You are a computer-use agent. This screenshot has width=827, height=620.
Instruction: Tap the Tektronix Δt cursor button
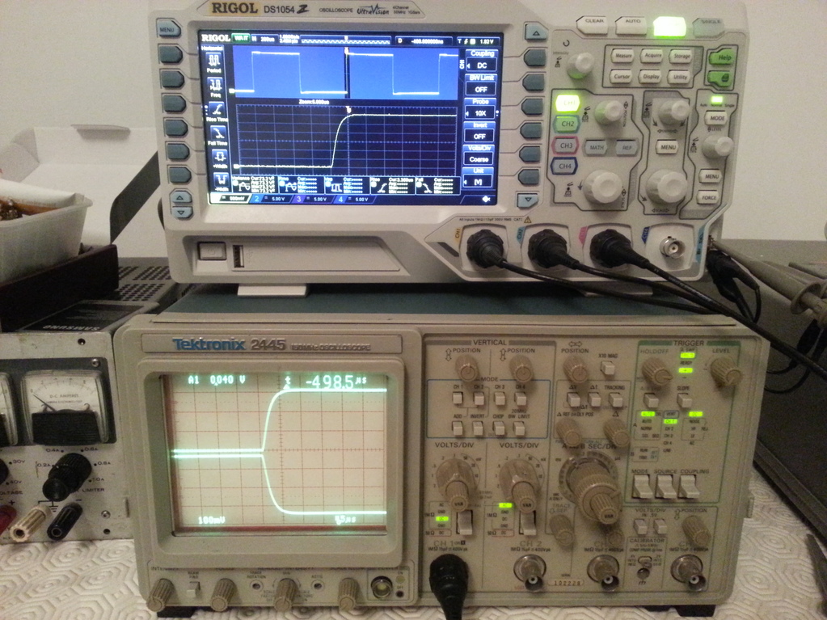(x=595, y=400)
